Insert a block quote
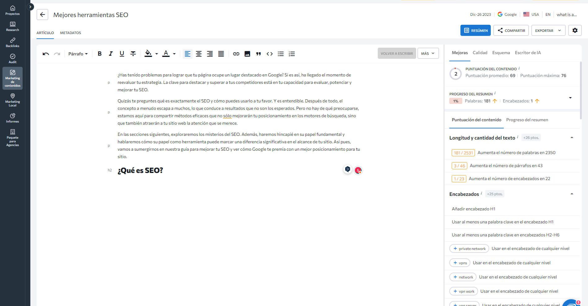588x306 pixels. [x=258, y=54]
